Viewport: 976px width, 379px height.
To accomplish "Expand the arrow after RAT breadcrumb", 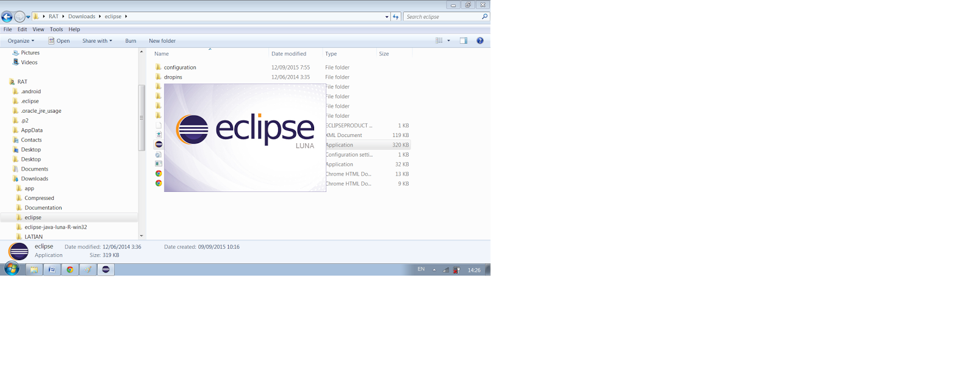I will tap(63, 16).
